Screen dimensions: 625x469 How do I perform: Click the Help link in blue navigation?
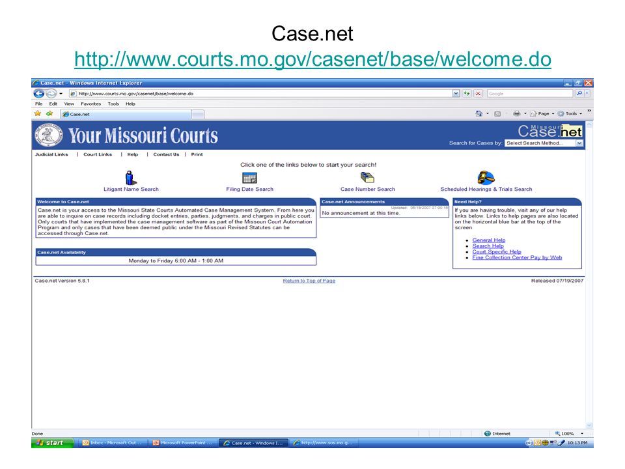tap(133, 154)
